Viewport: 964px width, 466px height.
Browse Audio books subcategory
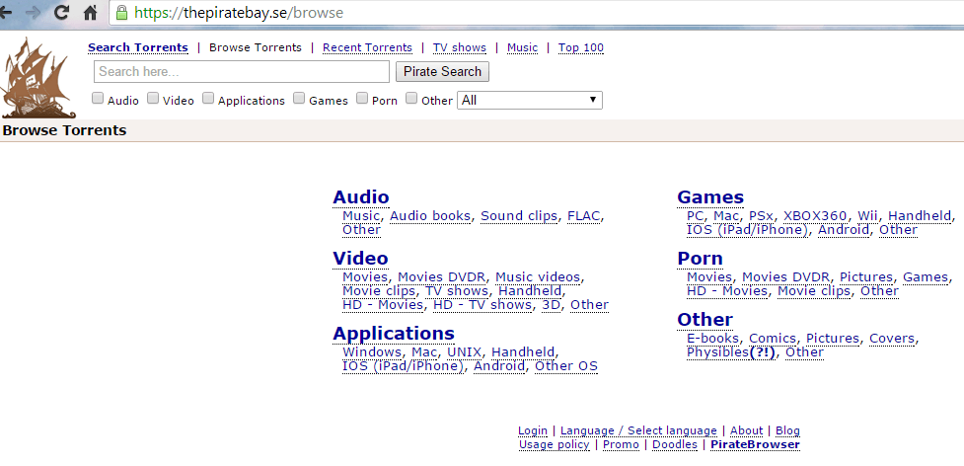point(430,216)
